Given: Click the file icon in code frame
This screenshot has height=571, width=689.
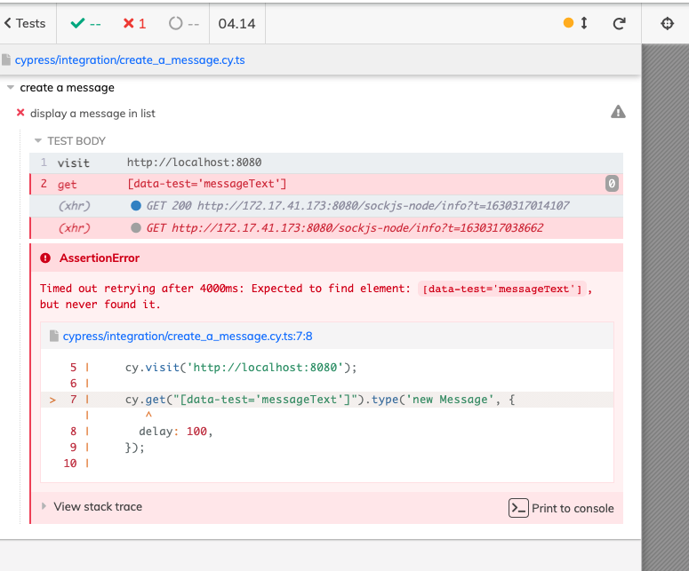Looking at the screenshot, I should (53, 337).
